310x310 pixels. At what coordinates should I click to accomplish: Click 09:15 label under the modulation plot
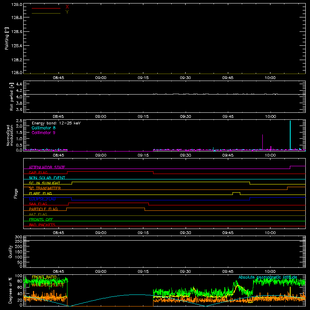click(143, 155)
